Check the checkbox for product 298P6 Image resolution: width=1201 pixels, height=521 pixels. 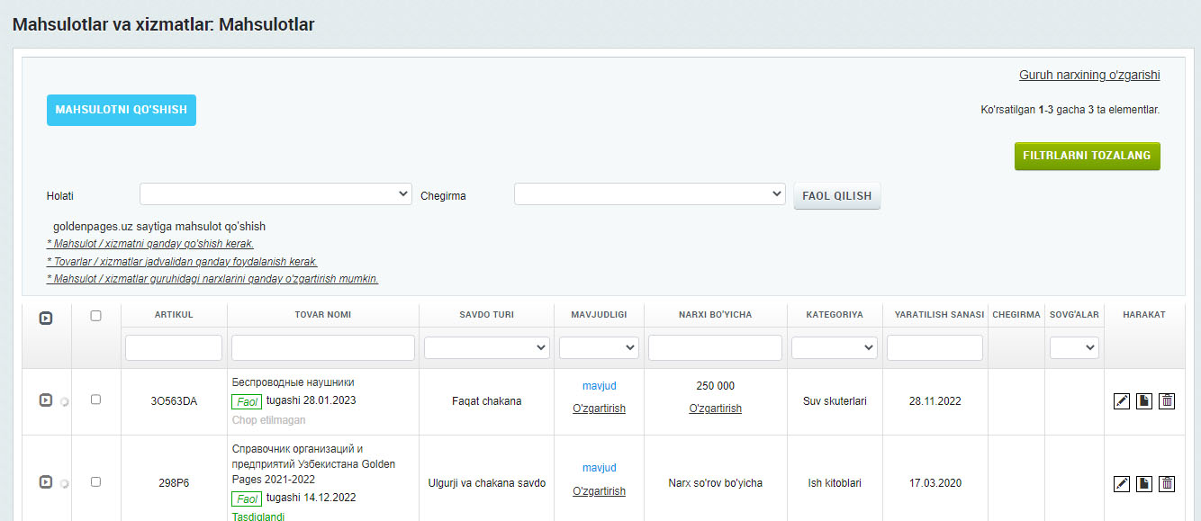tap(96, 482)
